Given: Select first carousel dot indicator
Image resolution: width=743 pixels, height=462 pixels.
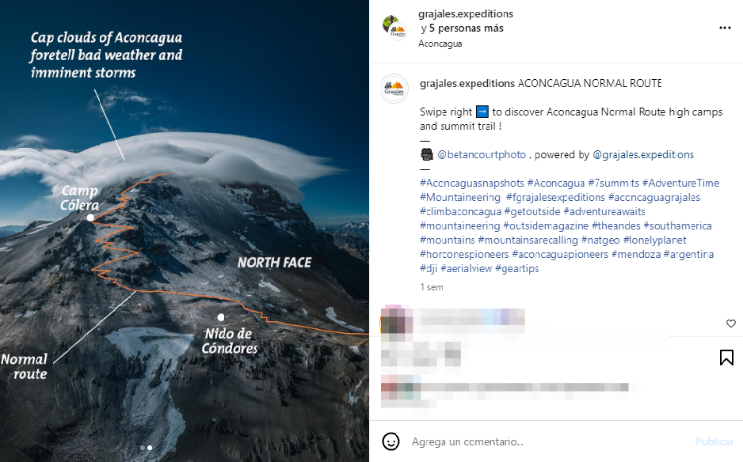Looking at the screenshot, I should [x=143, y=447].
